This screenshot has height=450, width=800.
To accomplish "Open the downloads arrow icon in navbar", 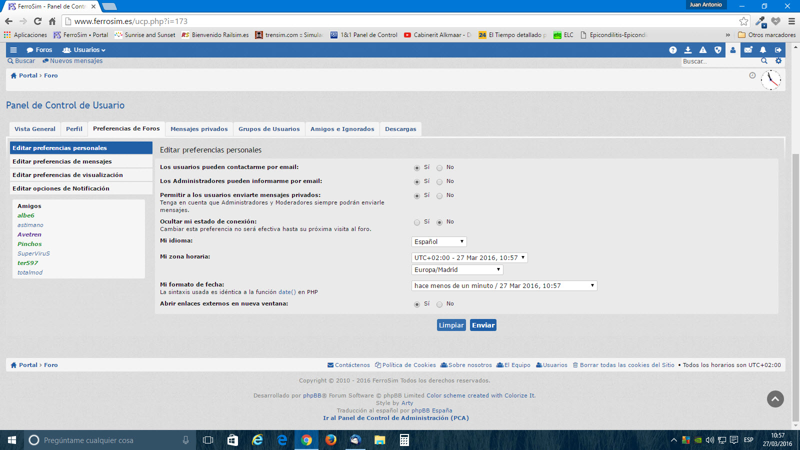I will coord(688,50).
